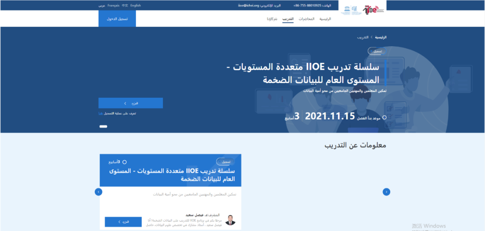Screen dimensions: 485x231
Task: Click the تسجيل badge in the hero banner
Action: [x=377, y=51]
